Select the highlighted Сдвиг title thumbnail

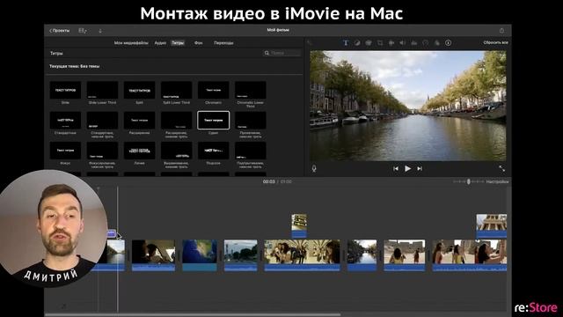tap(213, 120)
